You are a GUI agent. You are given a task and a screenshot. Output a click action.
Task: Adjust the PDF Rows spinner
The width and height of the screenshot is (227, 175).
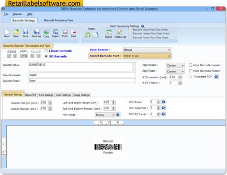pyautogui.click(x=159, y=102)
